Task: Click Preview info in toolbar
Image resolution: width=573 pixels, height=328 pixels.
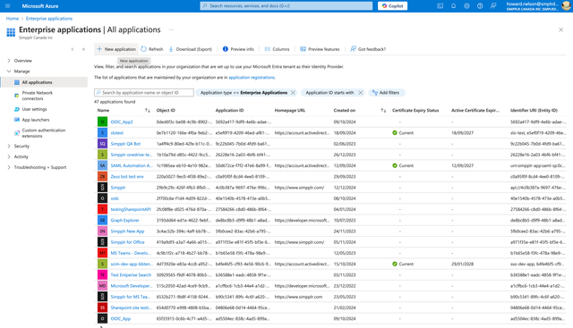Action: (x=238, y=49)
